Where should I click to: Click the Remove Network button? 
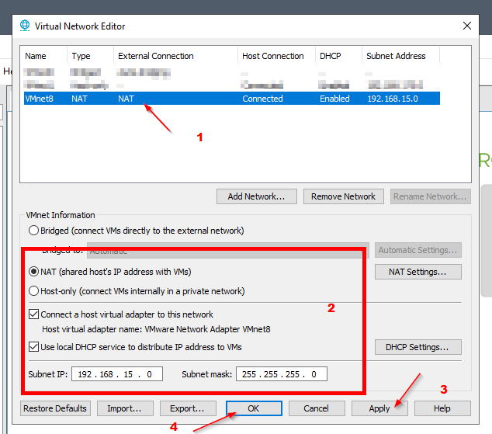point(343,196)
